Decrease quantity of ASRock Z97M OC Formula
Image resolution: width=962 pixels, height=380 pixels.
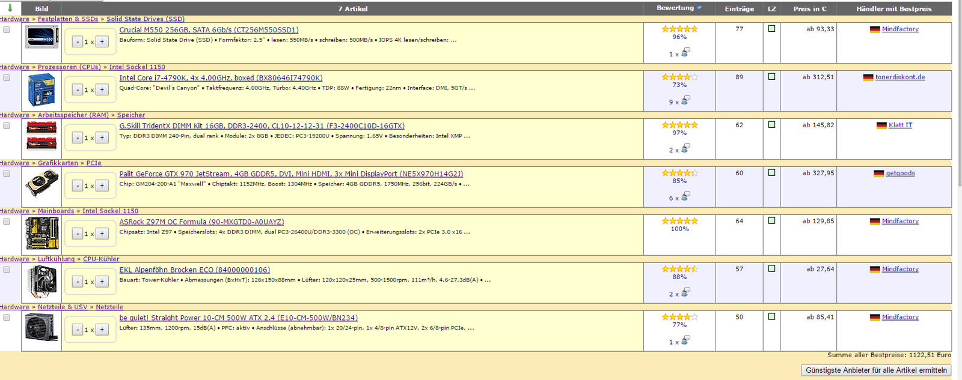(78, 234)
